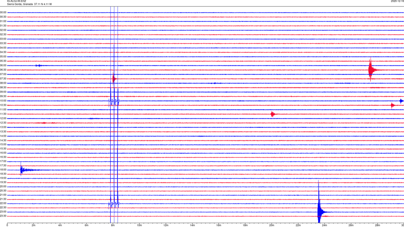Select the 22m axis tick label
Viewport: 404px width, 227px height.
tap(298, 225)
